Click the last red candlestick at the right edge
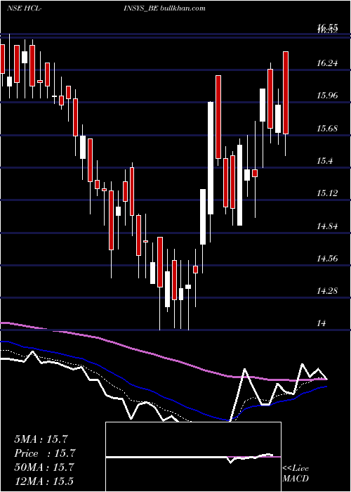Image resolution: width=351 pixels, height=492 pixels. pyautogui.click(x=286, y=93)
